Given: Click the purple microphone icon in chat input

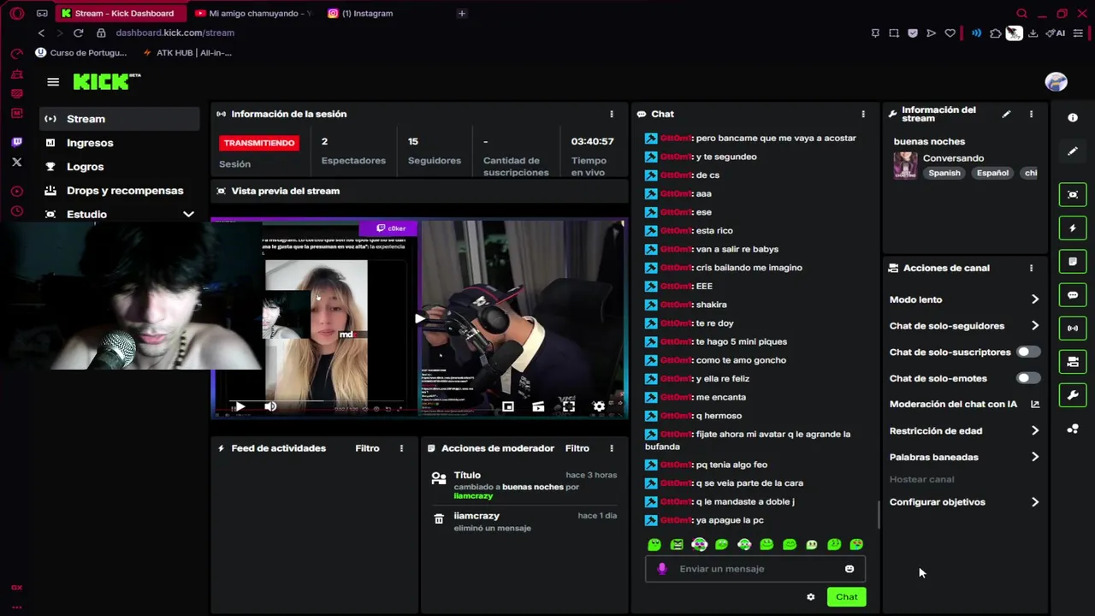Looking at the screenshot, I should [x=661, y=569].
